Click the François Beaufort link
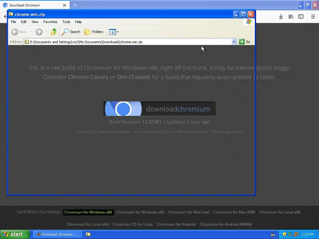This screenshot has height=239, width=319. (x=113, y=132)
